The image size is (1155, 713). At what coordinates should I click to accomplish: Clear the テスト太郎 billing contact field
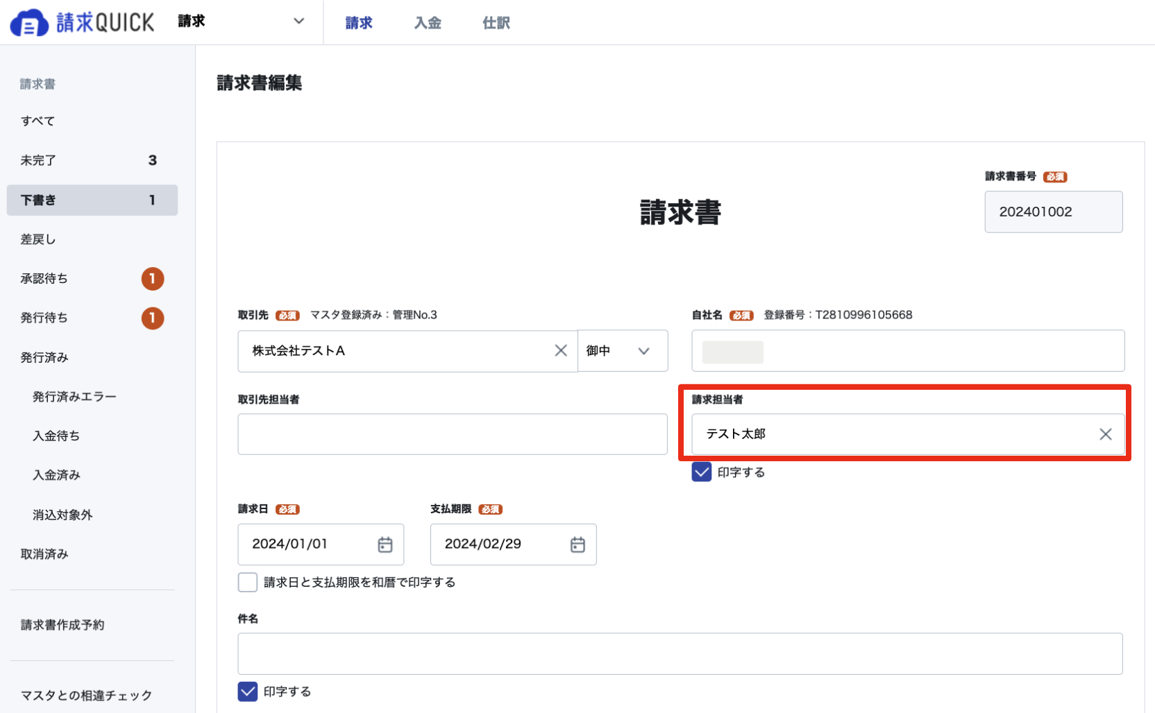coord(1106,434)
